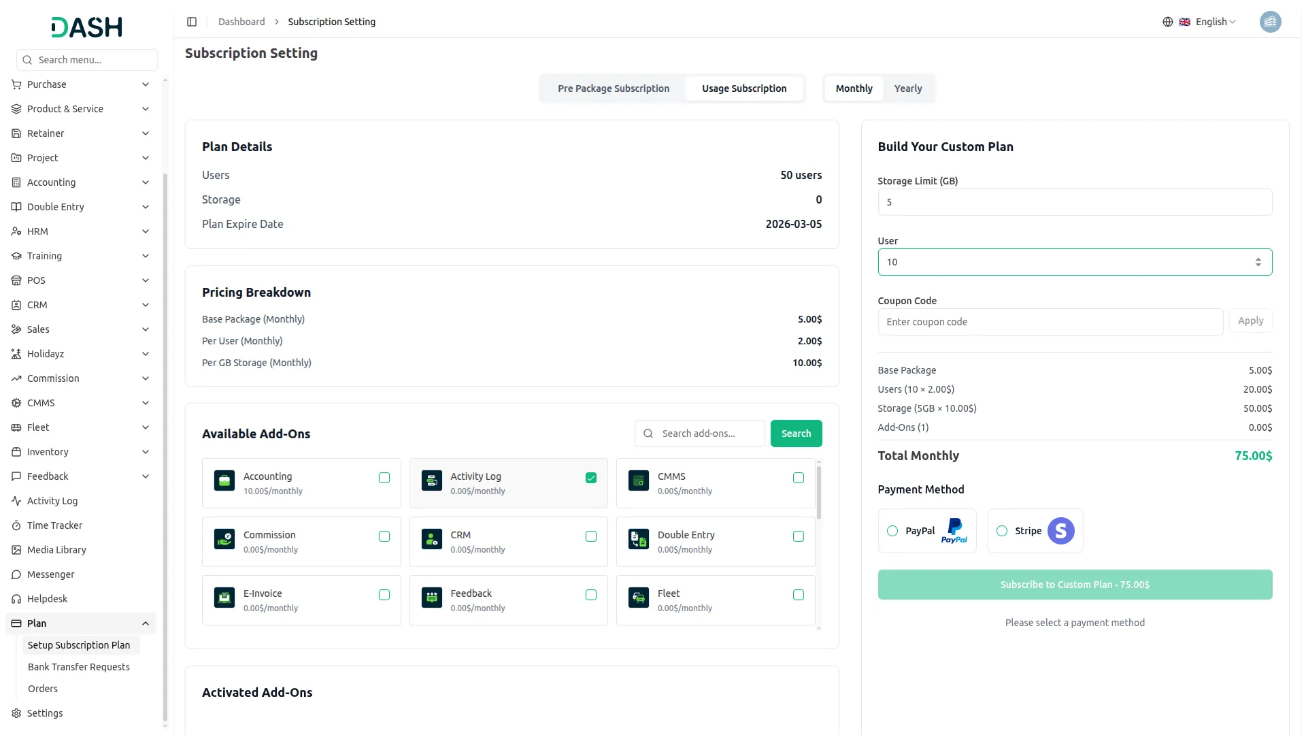Click the PayPal logo

click(x=954, y=531)
